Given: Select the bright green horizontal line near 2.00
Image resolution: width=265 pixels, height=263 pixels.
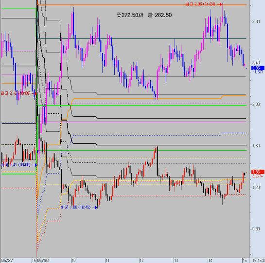Looking at the screenshot, I should pyautogui.click(x=142, y=105).
